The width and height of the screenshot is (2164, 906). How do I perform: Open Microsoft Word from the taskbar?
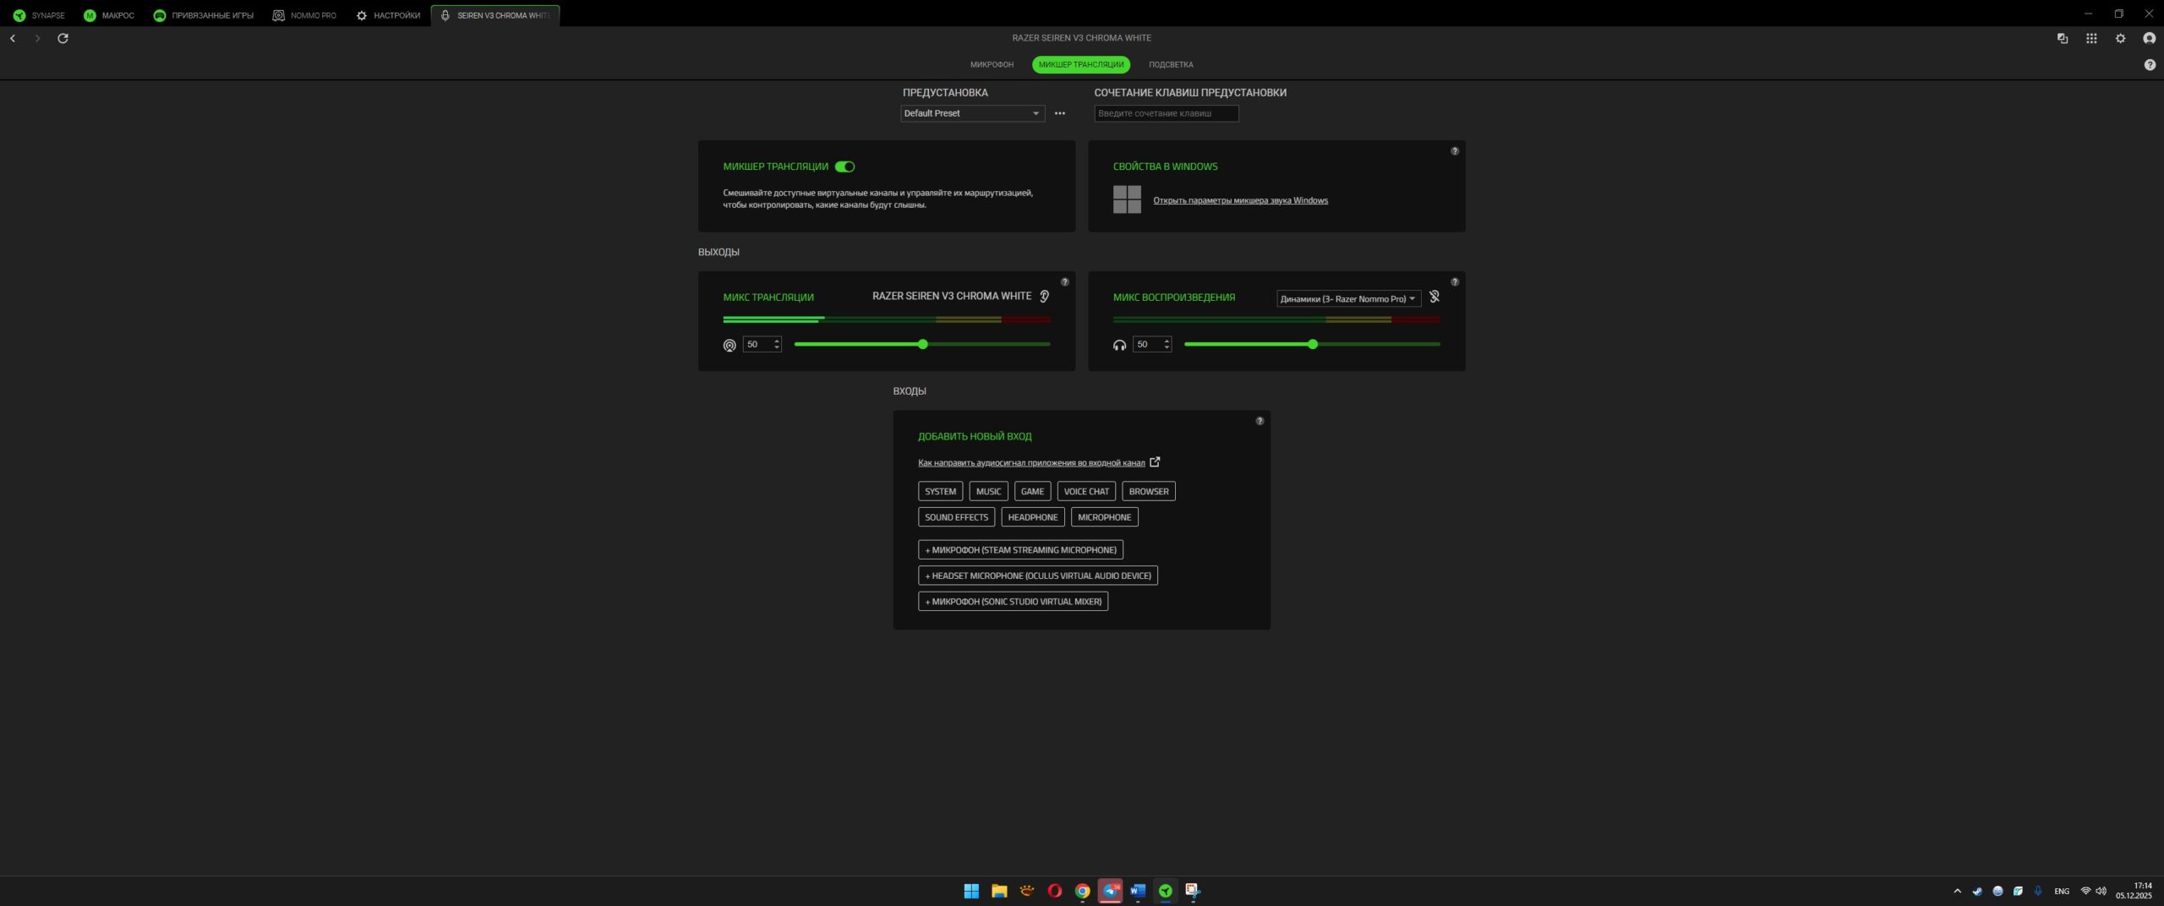click(x=1138, y=891)
